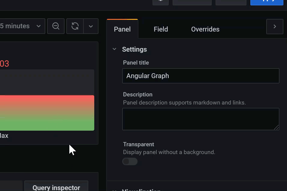Viewport: 287px width, 191px height.
Task: Click the zoom out time range icon
Action: click(x=56, y=26)
